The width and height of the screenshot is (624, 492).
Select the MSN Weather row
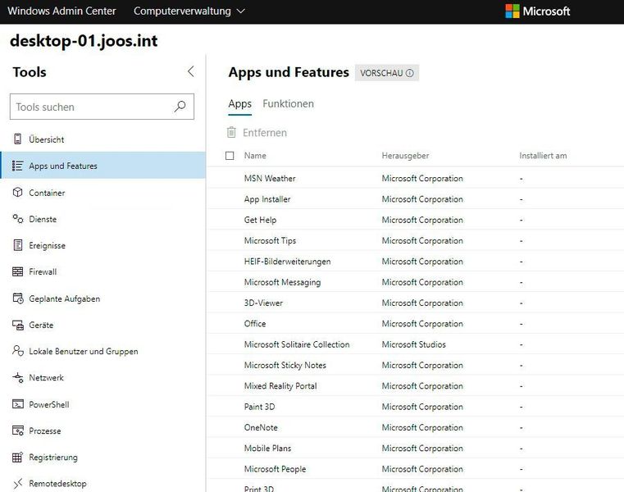point(416,178)
